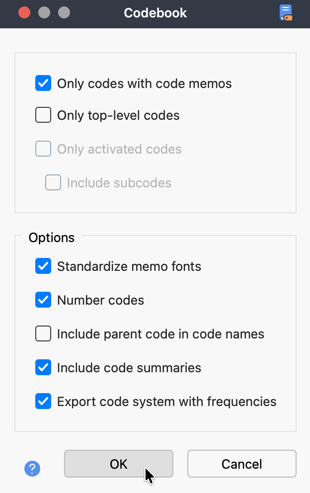Image resolution: width=310 pixels, height=493 pixels.
Task: Confirm the codebook settings with OK
Action: pyautogui.click(x=118, y=464)
